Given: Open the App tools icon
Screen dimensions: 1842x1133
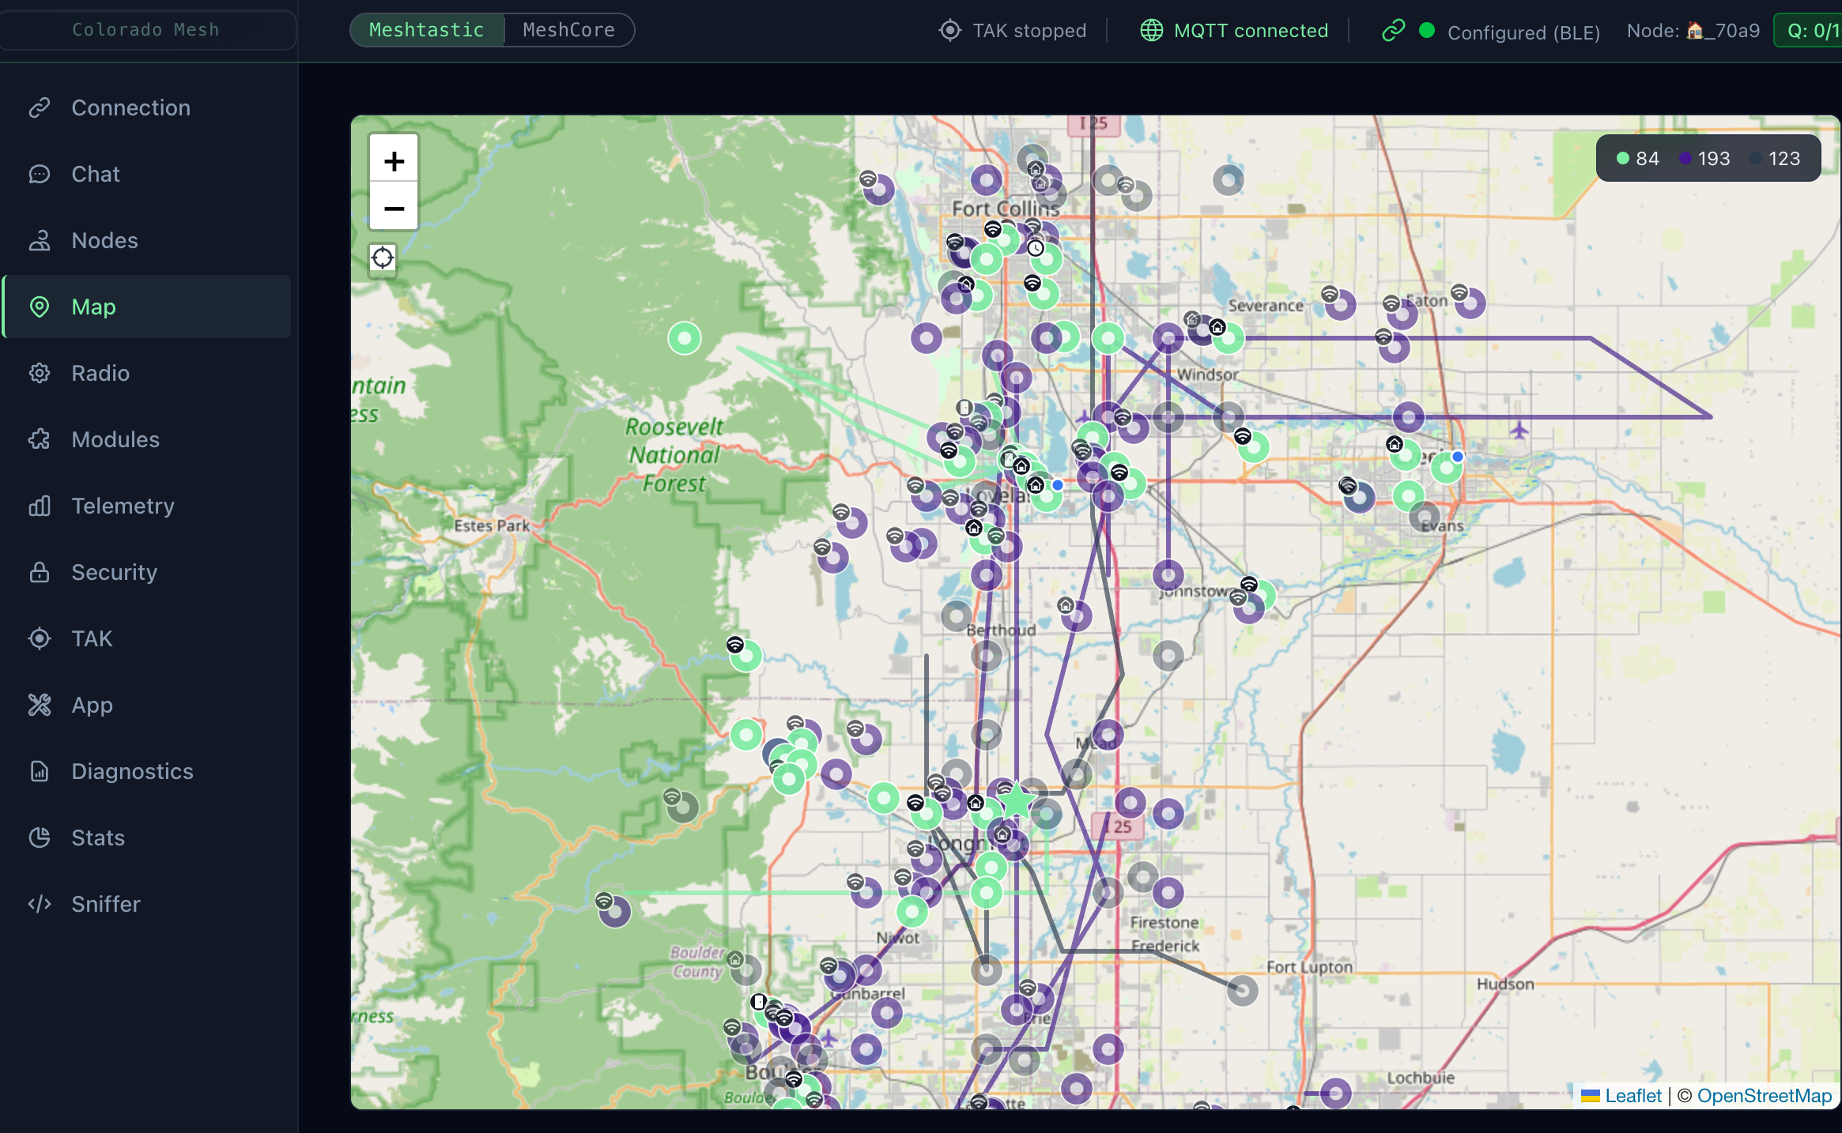Looking at the screenshot, I should pyautogui.click(x=40, y=705).
